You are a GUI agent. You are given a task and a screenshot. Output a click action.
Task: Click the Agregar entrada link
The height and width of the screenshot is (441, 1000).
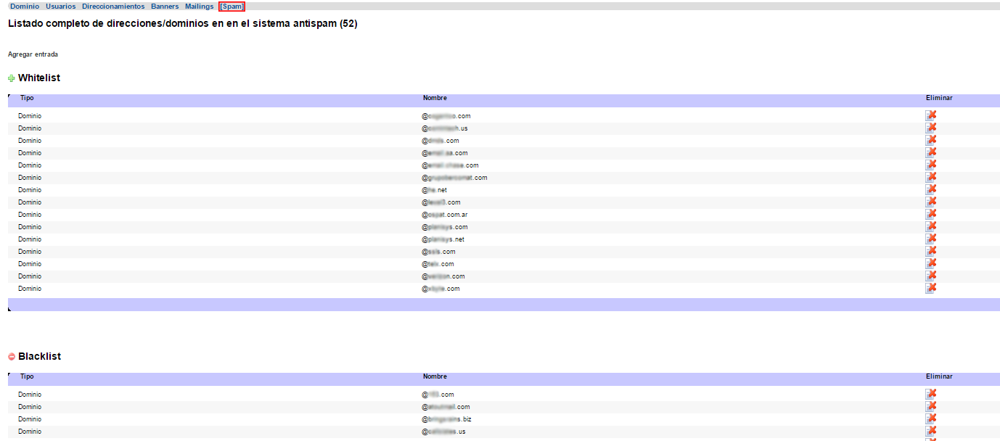pos(33,54)
